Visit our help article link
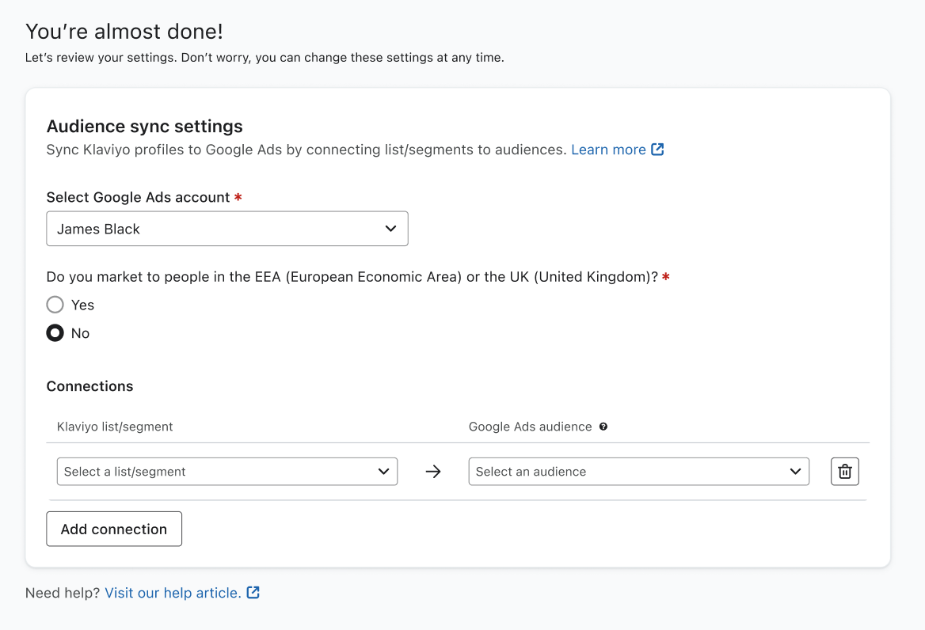Viewport: 925px width, 630px height. click(173, 593)
